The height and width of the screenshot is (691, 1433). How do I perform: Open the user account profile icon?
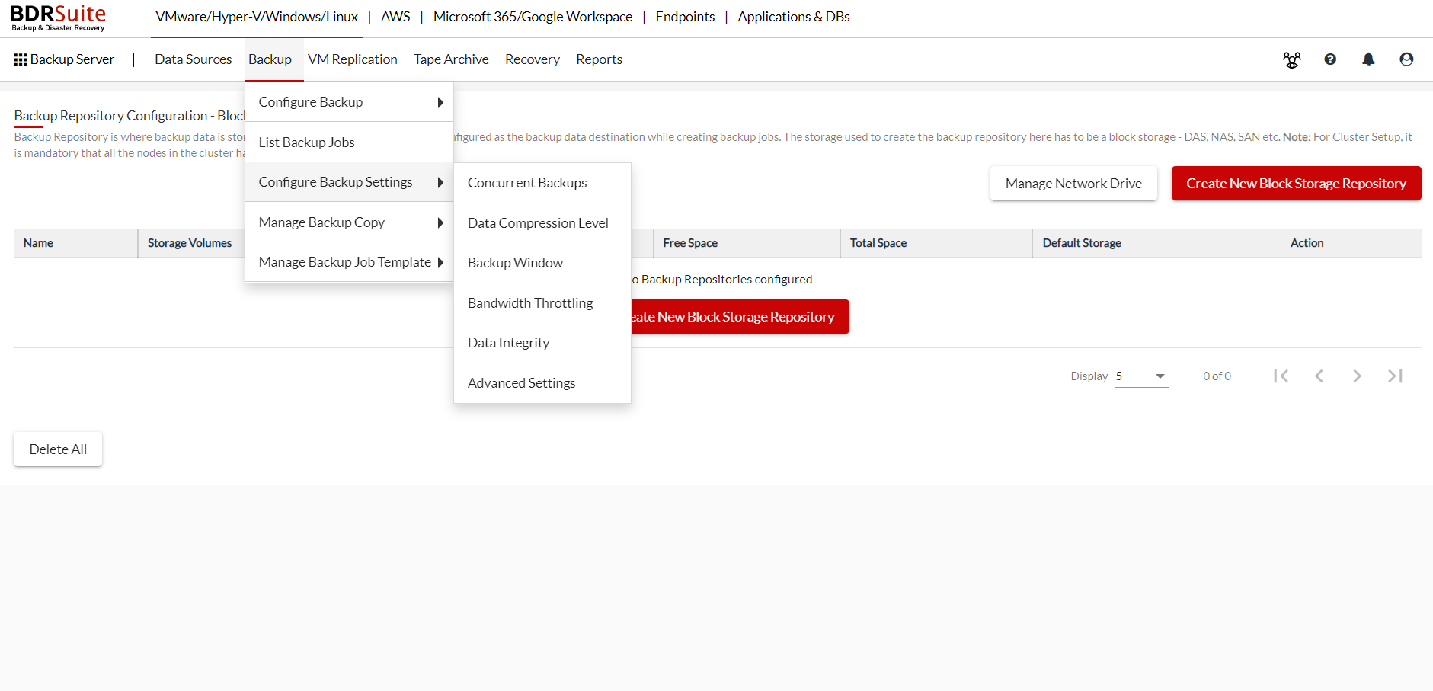click(1406, 59)
